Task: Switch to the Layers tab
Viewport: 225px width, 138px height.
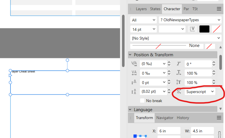Action: coord(141,9)
